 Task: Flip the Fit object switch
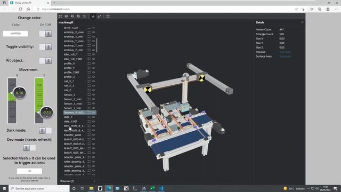(x=45, y=61)
